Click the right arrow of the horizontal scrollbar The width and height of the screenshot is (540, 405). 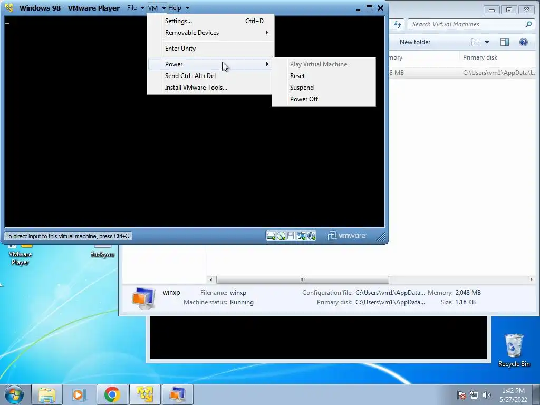[531, 279]
